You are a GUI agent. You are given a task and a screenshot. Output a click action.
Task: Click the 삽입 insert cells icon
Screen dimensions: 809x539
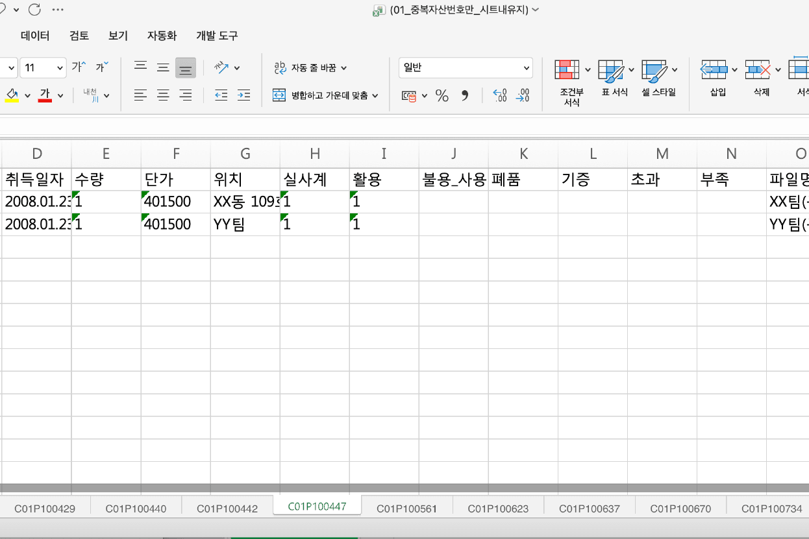(x=714, y=69)
